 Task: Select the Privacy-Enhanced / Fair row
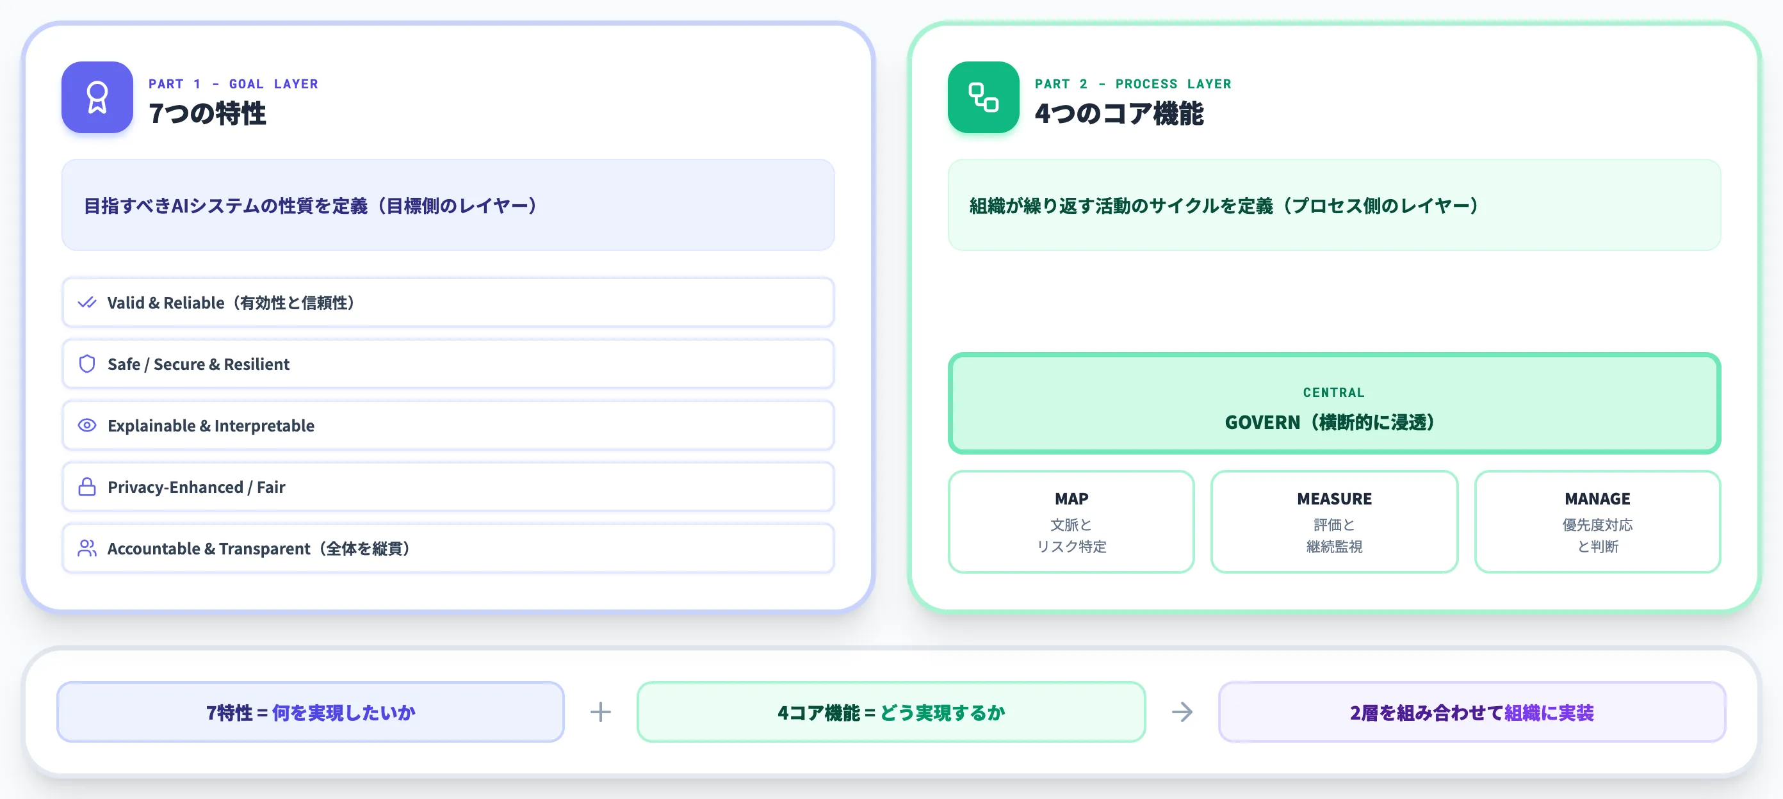click(x=448, y=487)
